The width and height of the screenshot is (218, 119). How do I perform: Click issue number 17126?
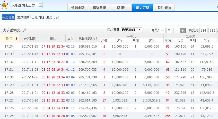point(9,108)
